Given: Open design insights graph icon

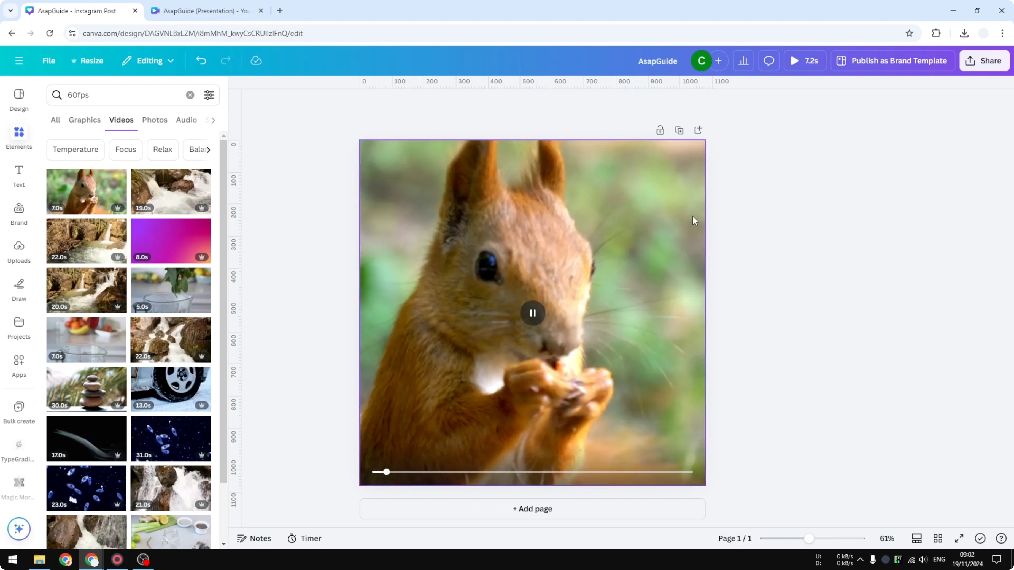Looking at the screenshot, I should [744, 61].
